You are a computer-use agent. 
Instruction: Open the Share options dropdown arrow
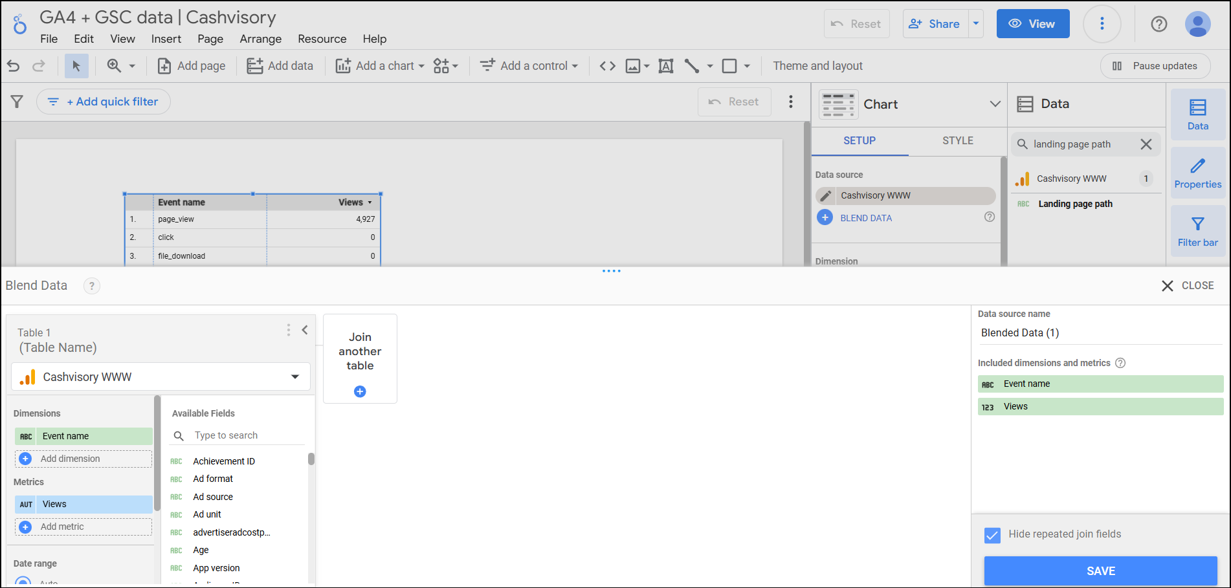click(976, 24)
